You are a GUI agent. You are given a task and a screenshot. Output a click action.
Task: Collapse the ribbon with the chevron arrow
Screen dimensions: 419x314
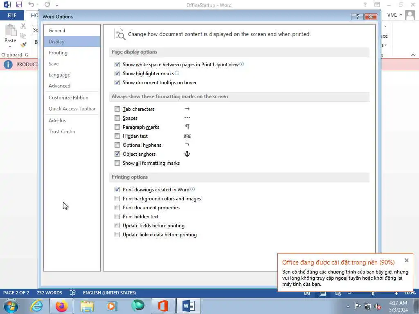point(413,55)
